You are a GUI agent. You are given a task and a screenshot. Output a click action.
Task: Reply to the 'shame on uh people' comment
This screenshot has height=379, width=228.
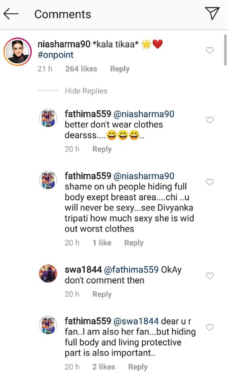pos(134,243)
